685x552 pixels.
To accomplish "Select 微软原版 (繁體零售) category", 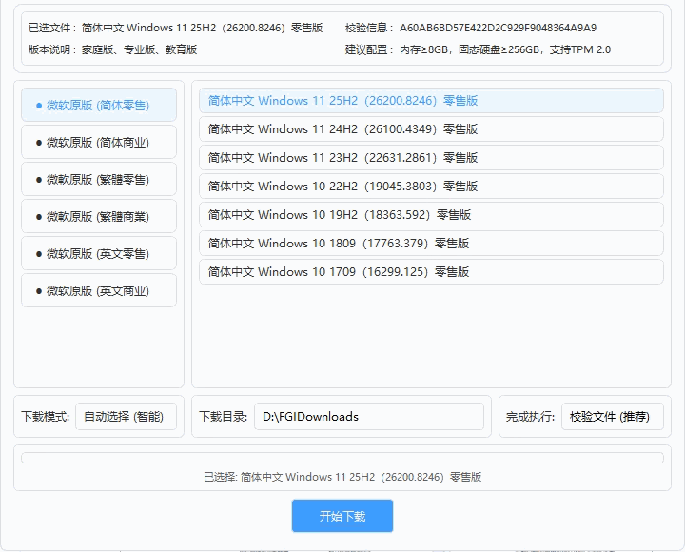I will tap(99, 179).
